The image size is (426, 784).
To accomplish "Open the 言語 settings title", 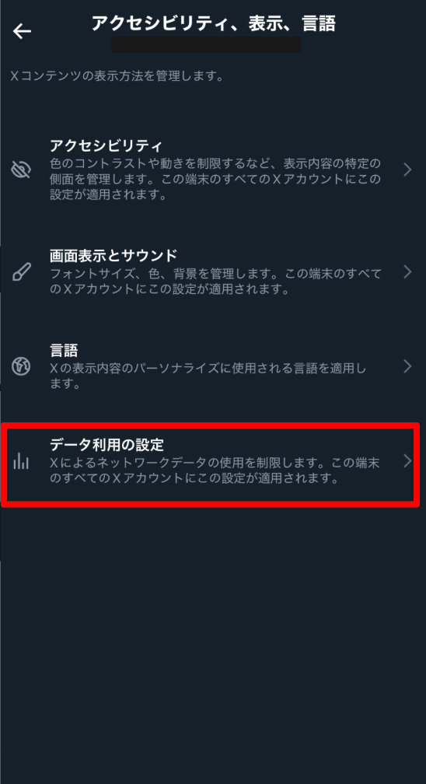I will [64, 350].
